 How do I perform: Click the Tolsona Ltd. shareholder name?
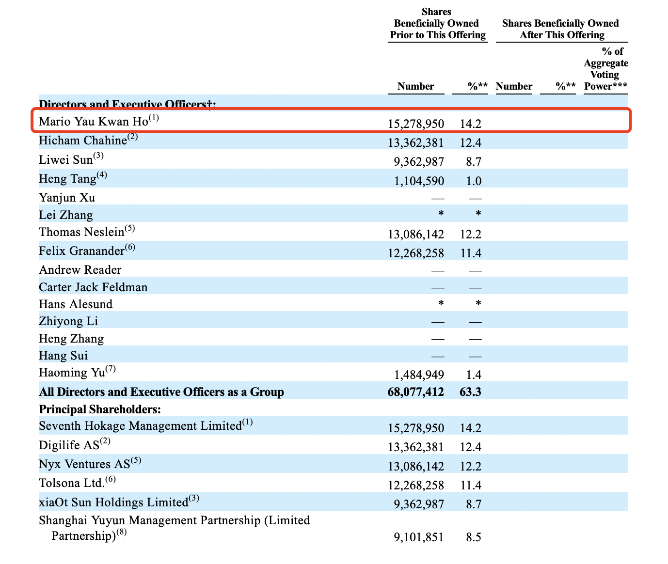[x=71, y=483]
